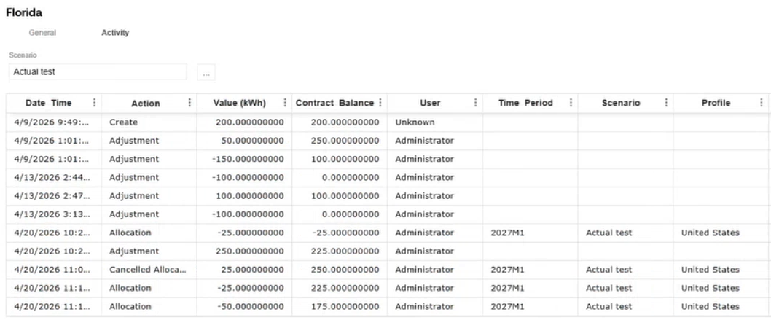This screenshot has width=771, height=320.
Task: Open Scenario column menu icon
Action: [666, 103]
